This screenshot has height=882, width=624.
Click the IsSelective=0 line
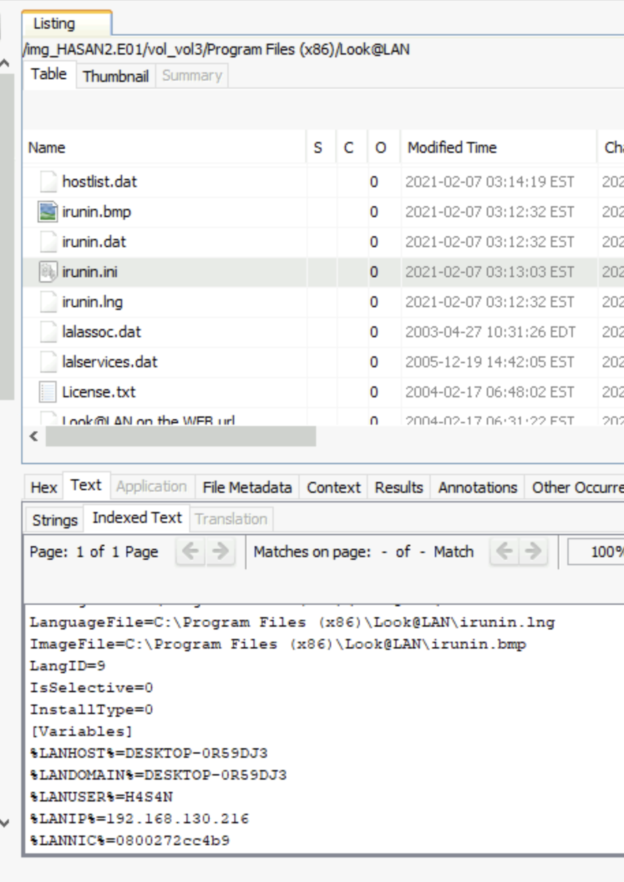click(91, 687)
